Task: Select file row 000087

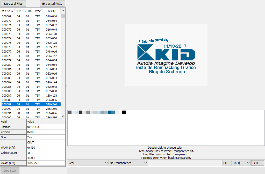Action: [x=31, y=96]
